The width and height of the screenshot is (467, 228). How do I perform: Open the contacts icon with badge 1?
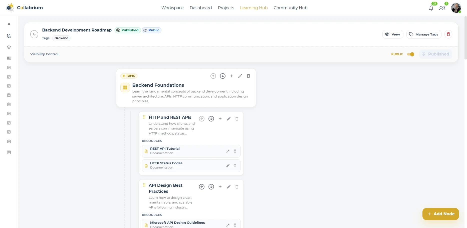(x=442, y=8)
